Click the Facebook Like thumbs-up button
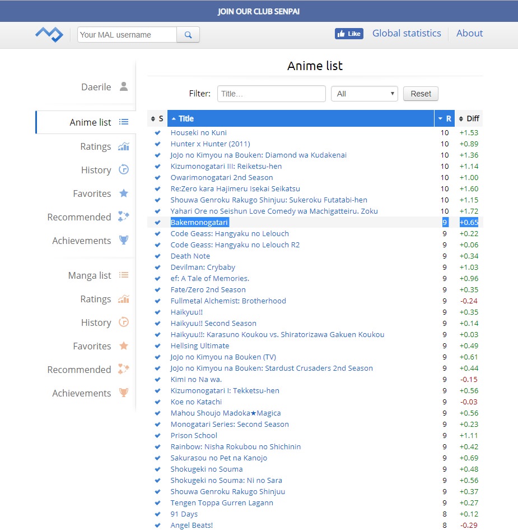518x530 pixels. [x=349, y=34]
